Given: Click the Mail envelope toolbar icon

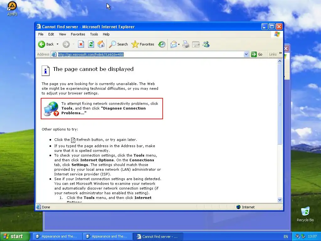Looking at the screenshot, I should [x=174, y=44].
